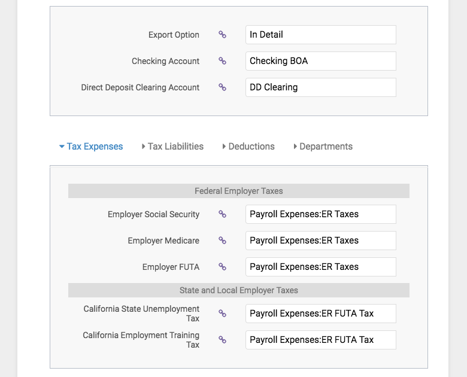The image size is (467, 377).
Task: Collapse the Tax Expenses section
Action: coord(91,147)
